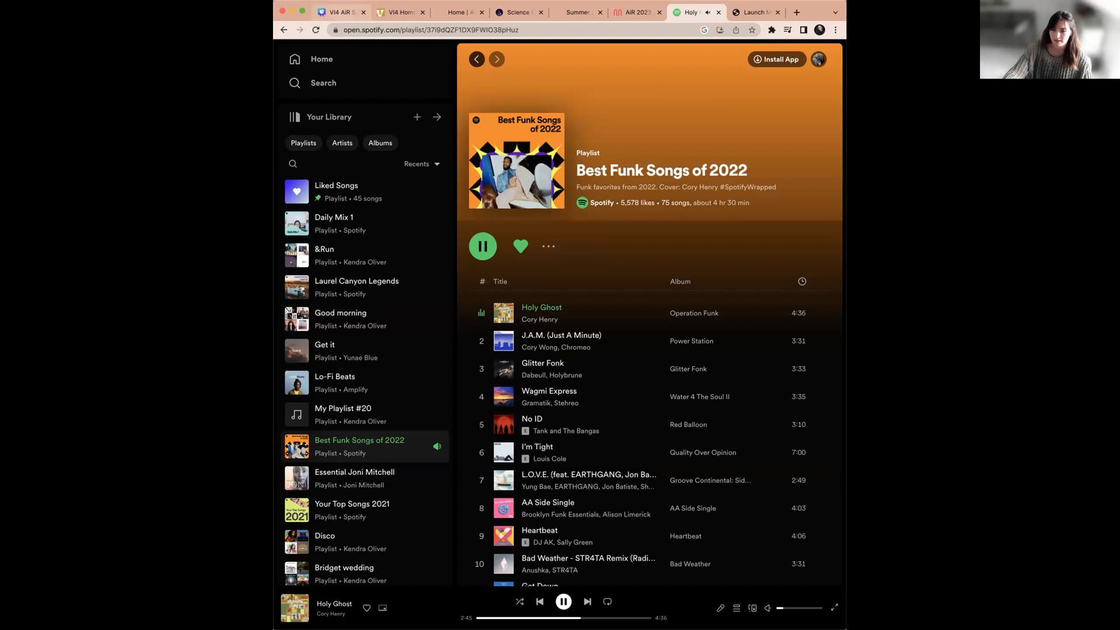Filter library by Playlists

[x=303, y=143]
